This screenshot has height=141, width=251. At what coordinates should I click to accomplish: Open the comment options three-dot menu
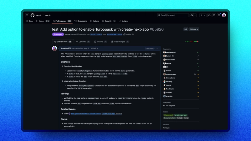click(x=157, y=48)
